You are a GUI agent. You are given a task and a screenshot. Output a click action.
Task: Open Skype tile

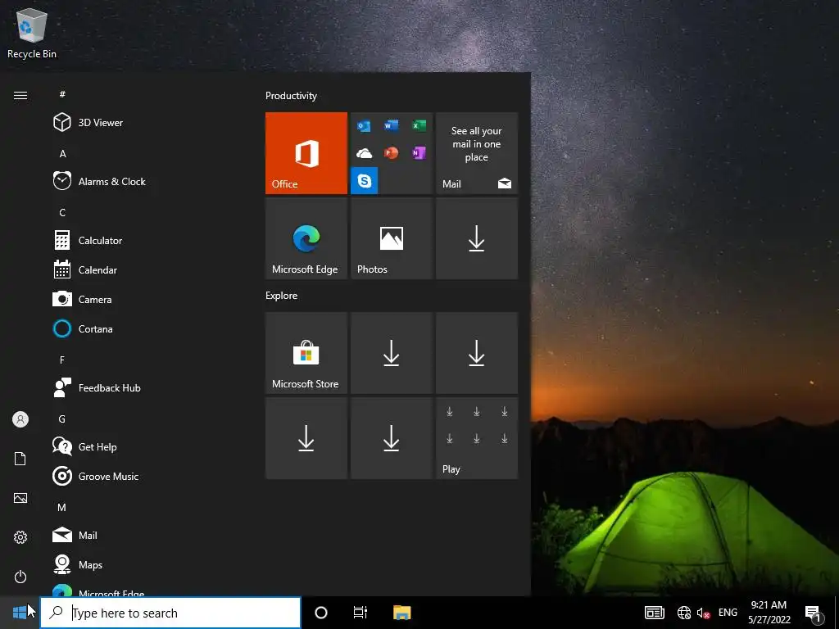point(365,181)
